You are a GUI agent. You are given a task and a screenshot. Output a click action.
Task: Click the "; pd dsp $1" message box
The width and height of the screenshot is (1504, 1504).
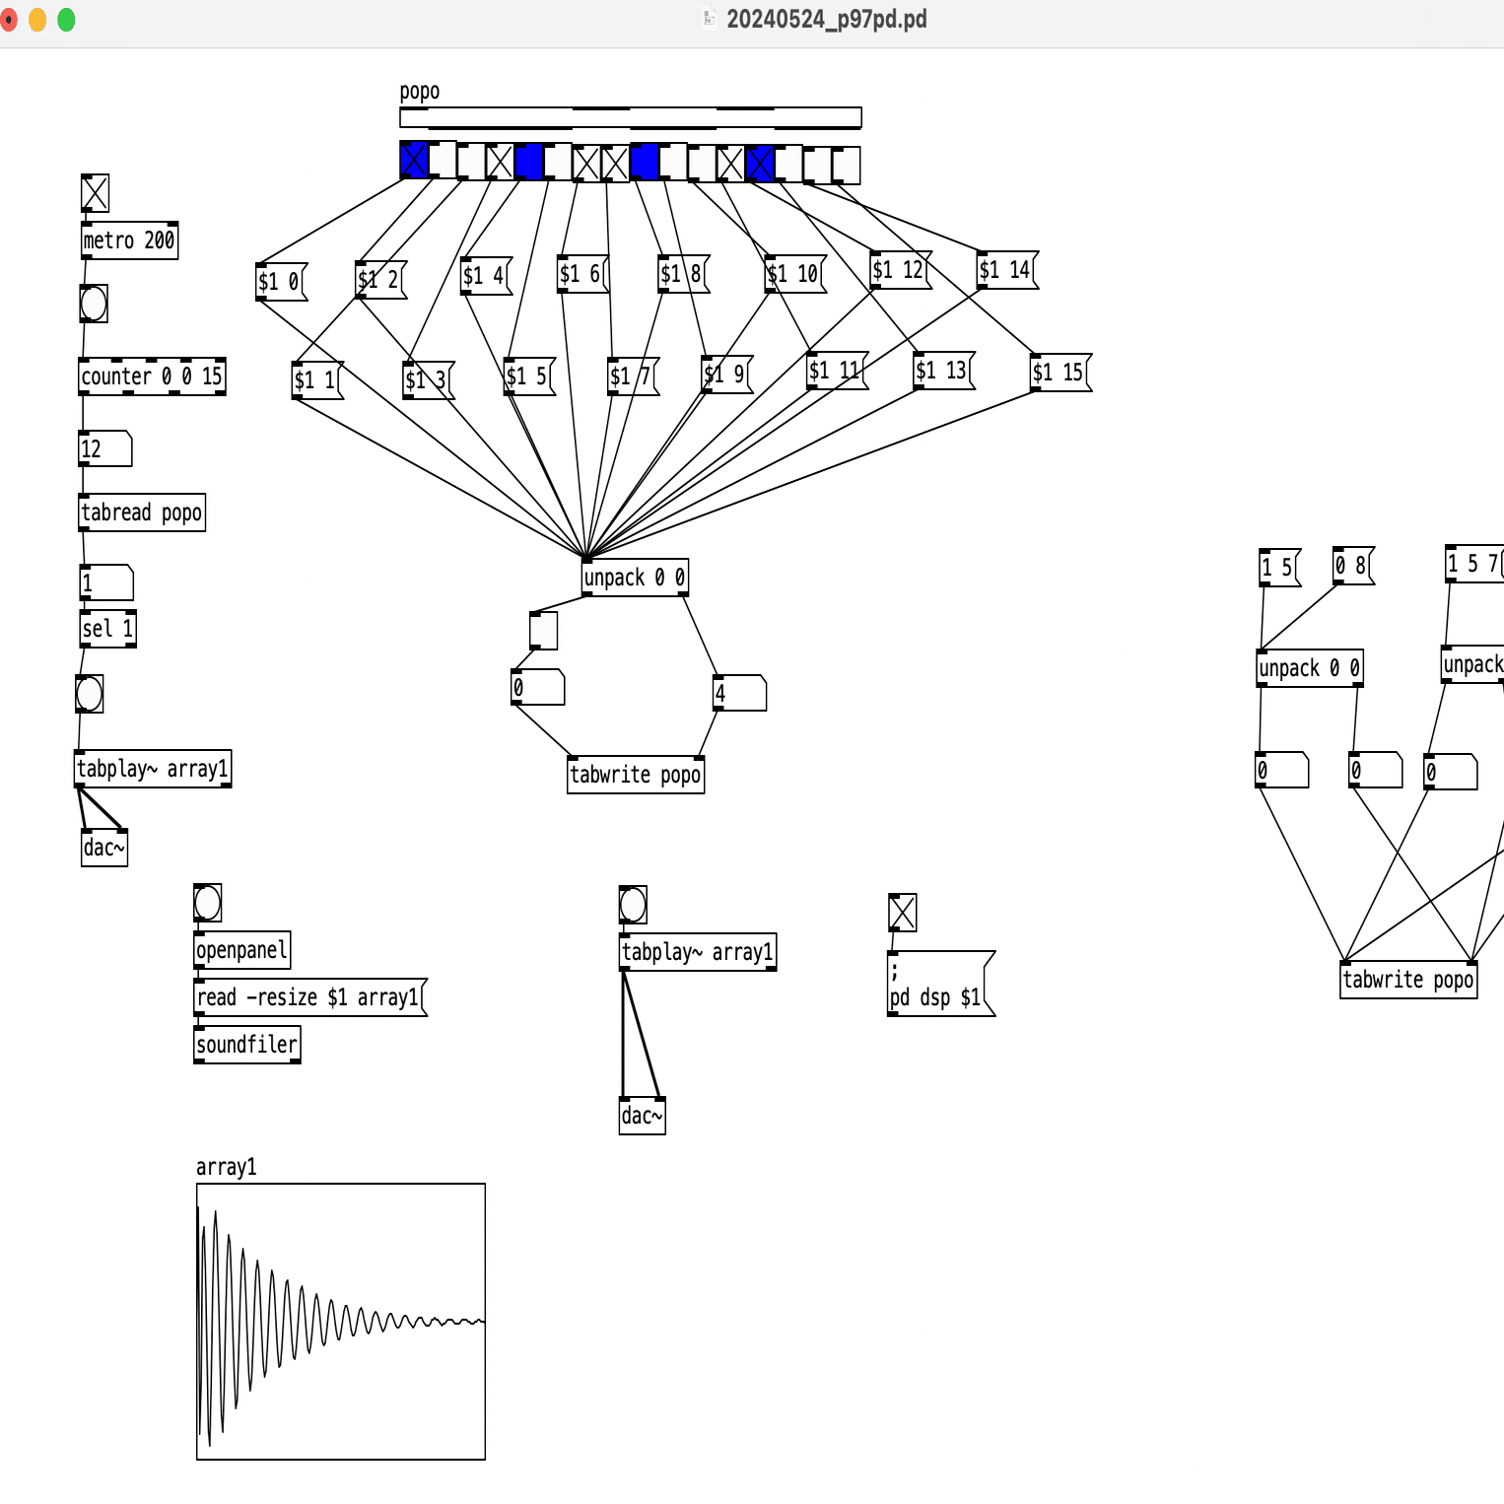[936, 984]
